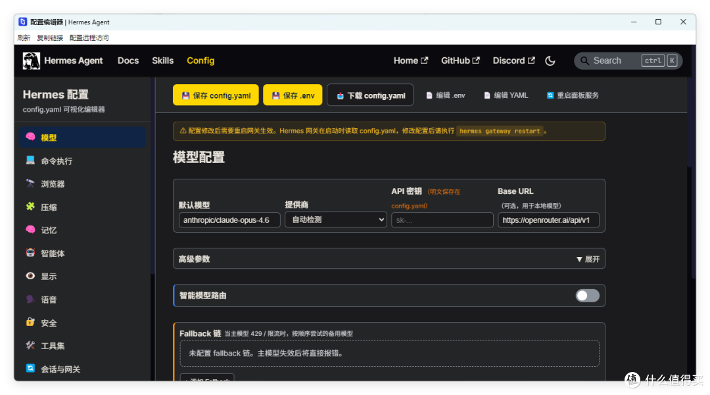Open the 提供商 自动检测 dropdown
This screenshot has width=710, height=395.
click(x=335, y=220)
